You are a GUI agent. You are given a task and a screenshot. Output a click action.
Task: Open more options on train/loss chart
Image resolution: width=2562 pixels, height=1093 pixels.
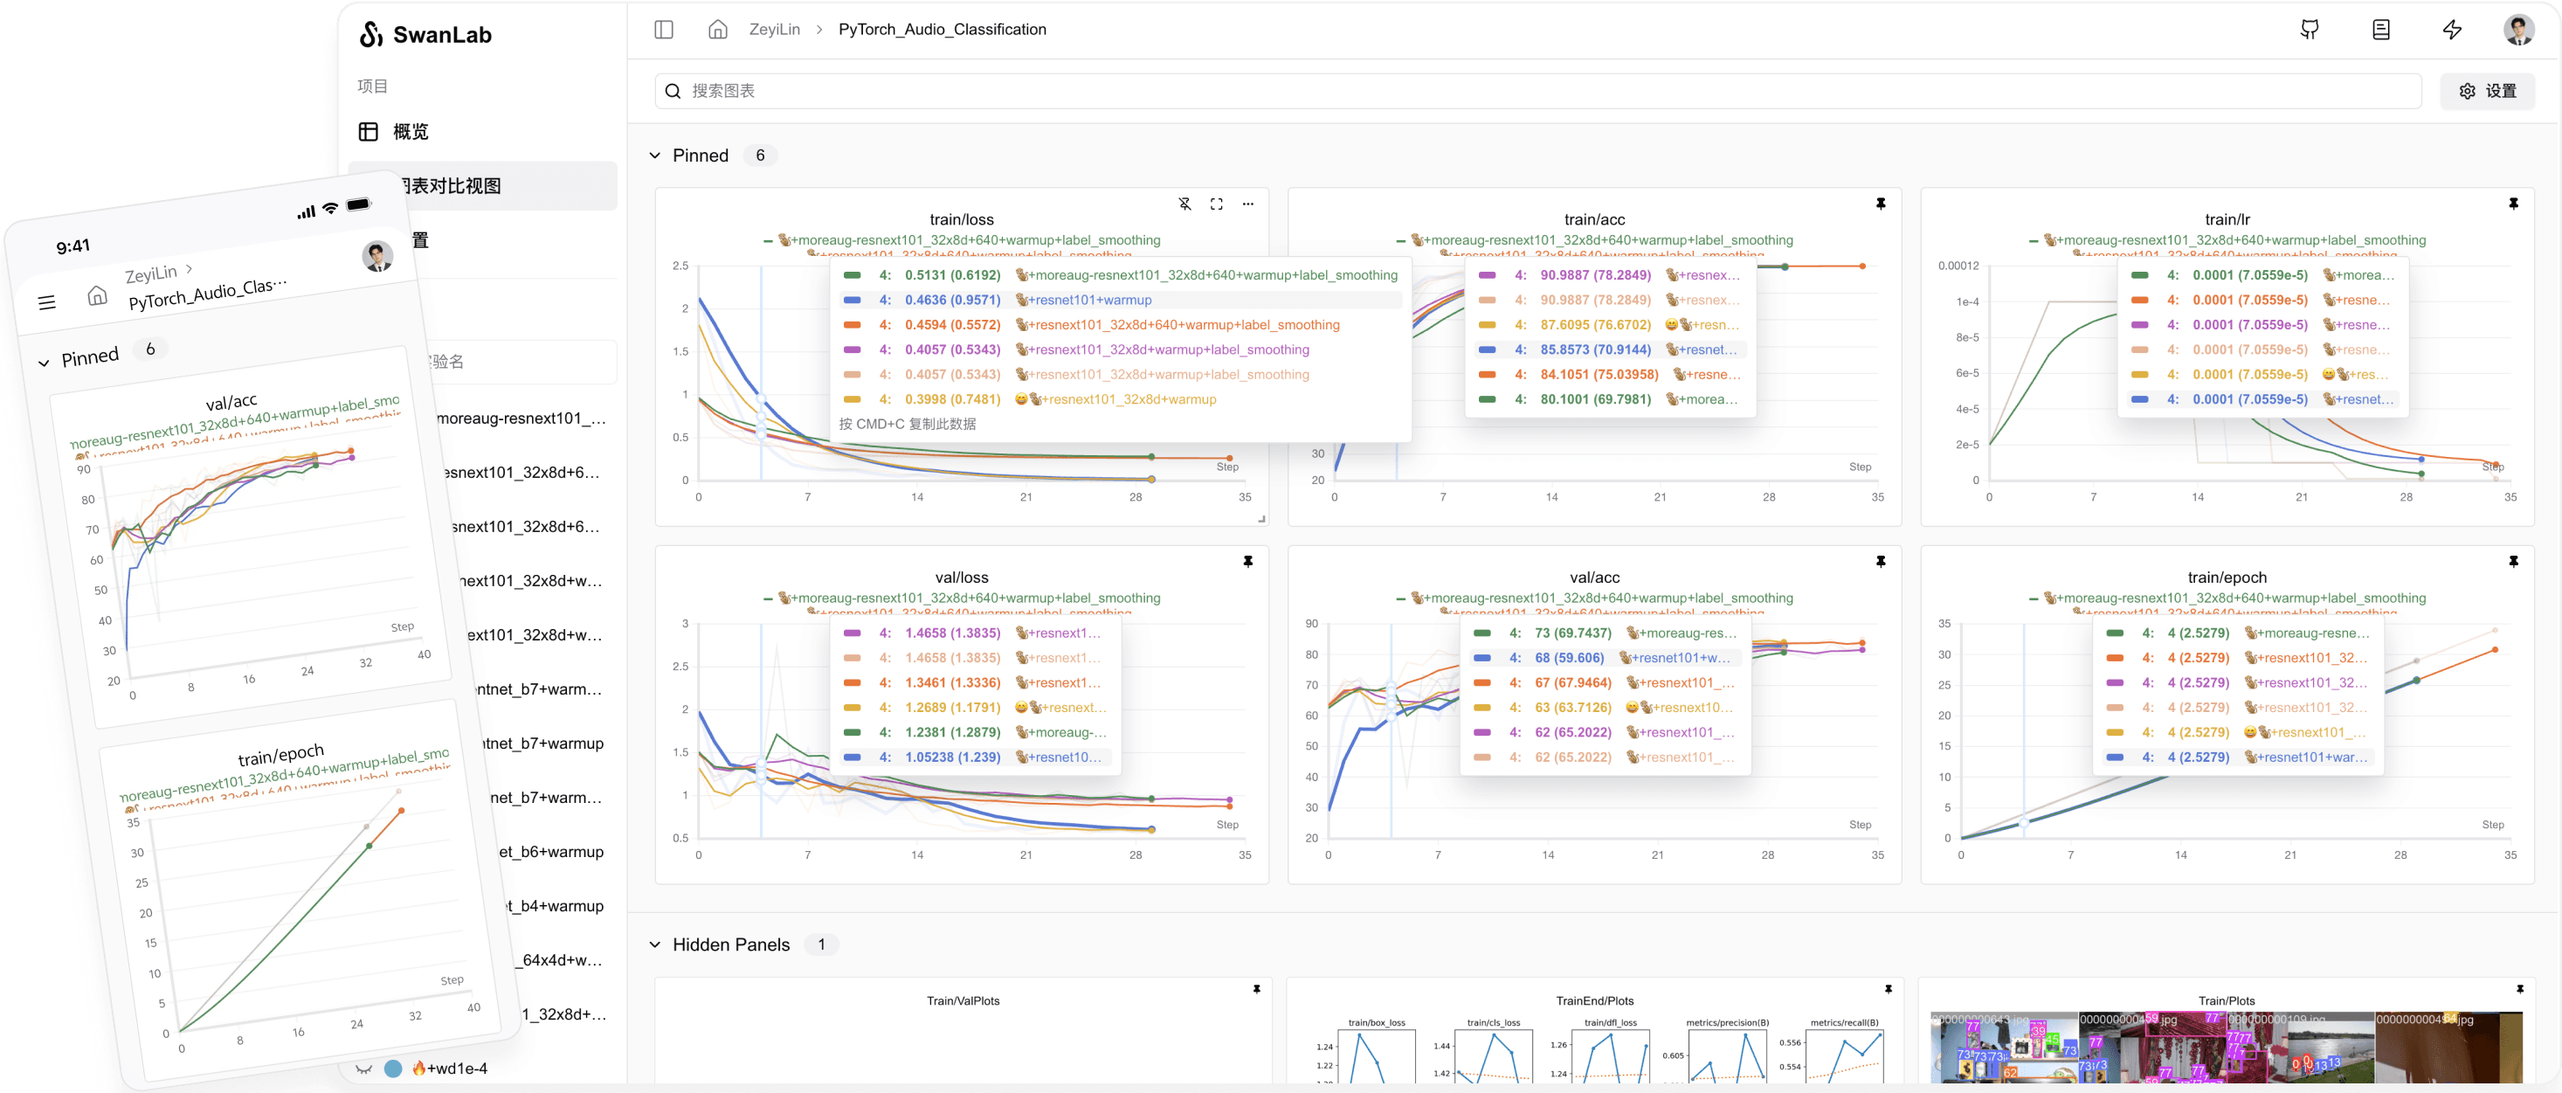pos(1248,204)
